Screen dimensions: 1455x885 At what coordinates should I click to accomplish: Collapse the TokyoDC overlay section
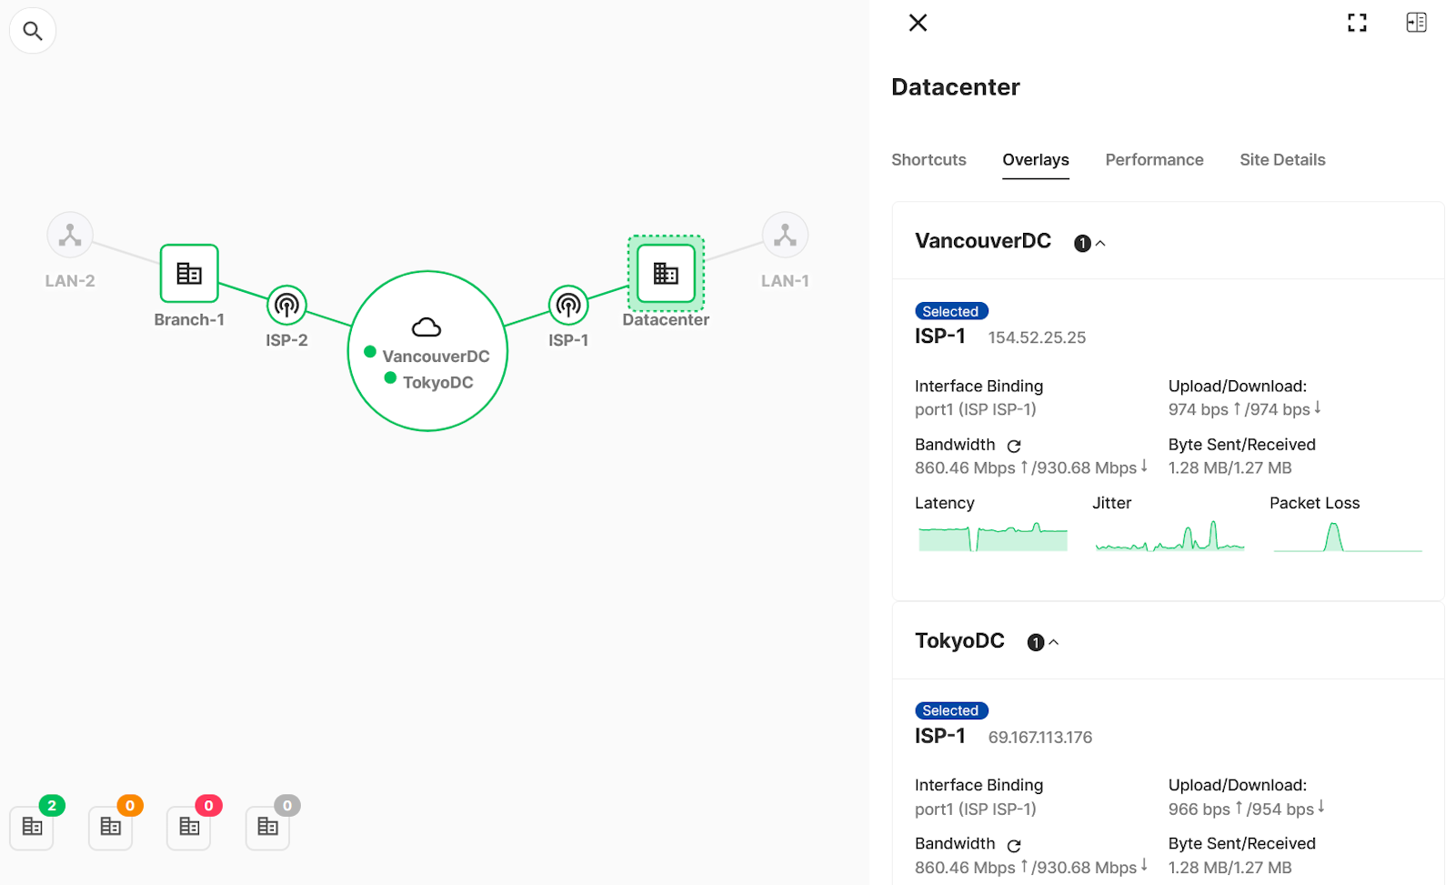pos(1055,642)
